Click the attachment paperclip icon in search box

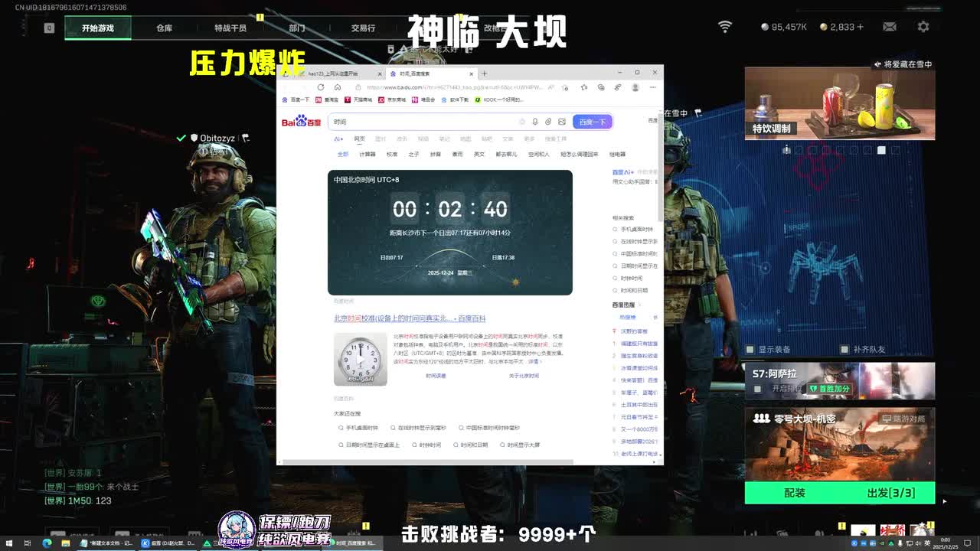pyautogui.click(x=548, y=122)
